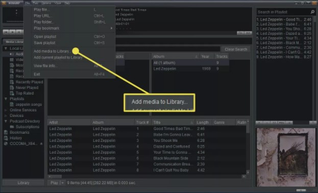Select track 'I Can't Quit You Baby'

pyautogui.click(x=147, y=170)
